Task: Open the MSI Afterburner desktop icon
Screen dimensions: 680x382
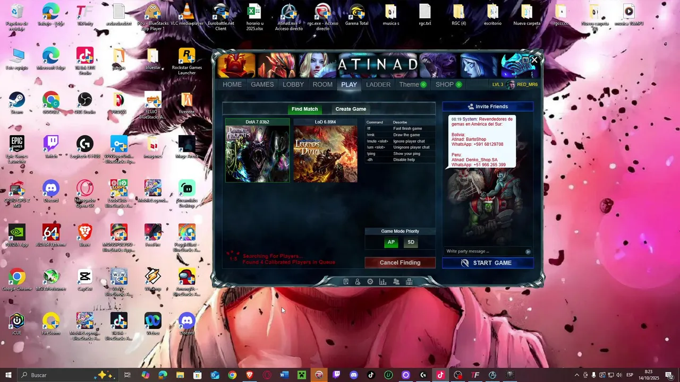Action: [x=51, y=280]
